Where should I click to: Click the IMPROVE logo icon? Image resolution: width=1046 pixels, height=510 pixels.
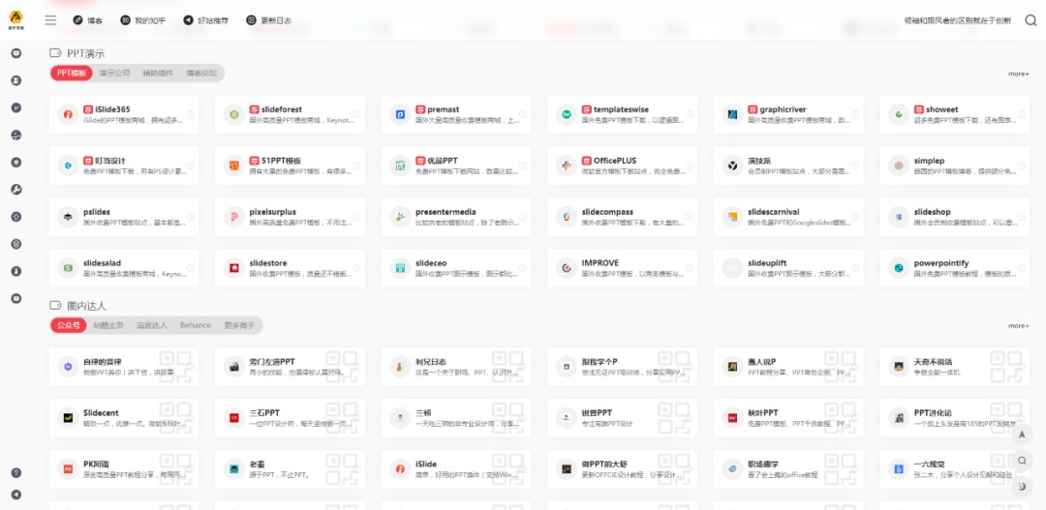(x=567, y=268)
